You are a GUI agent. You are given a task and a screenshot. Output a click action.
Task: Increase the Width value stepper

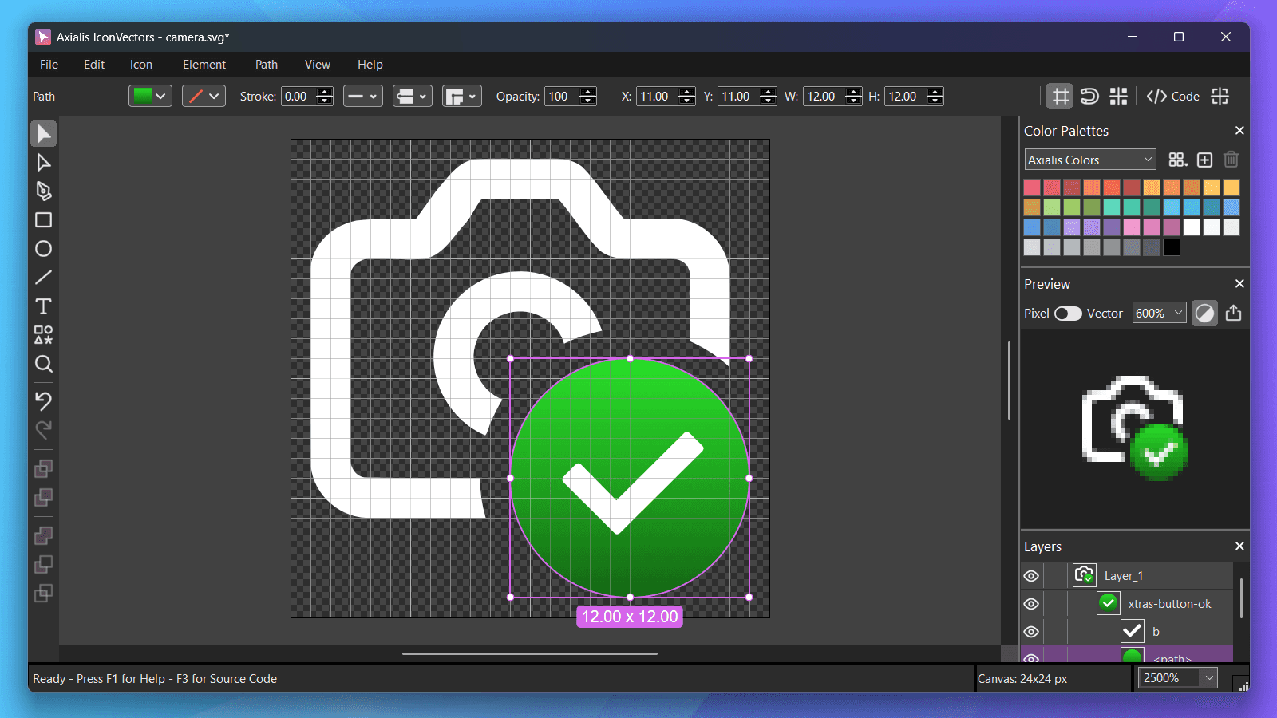tap(853, 92)
